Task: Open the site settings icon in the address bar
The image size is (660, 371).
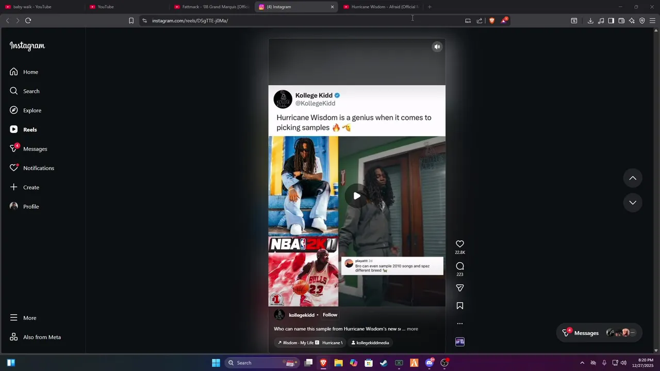Action: pyautogui.click(x=144, y=21)
